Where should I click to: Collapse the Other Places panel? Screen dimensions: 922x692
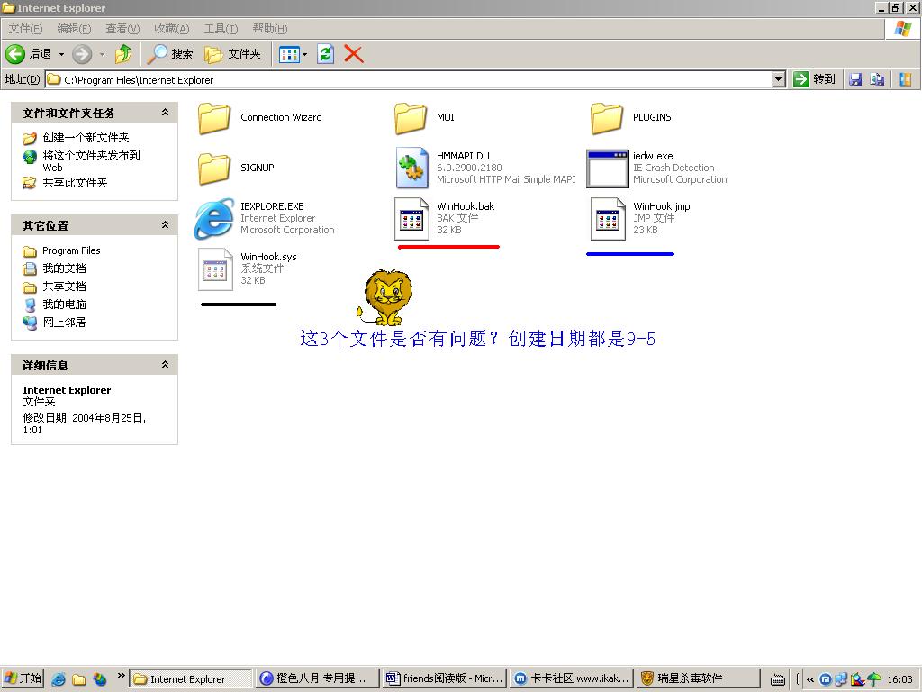click(x=166, y=224)
